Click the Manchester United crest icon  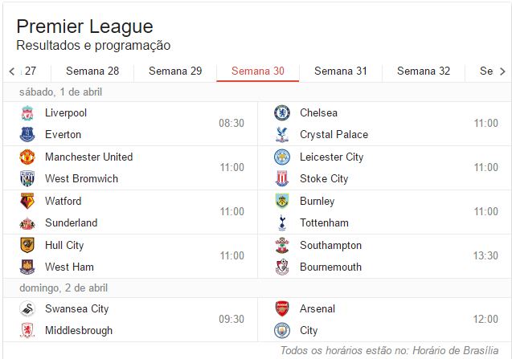pos(27,157)
